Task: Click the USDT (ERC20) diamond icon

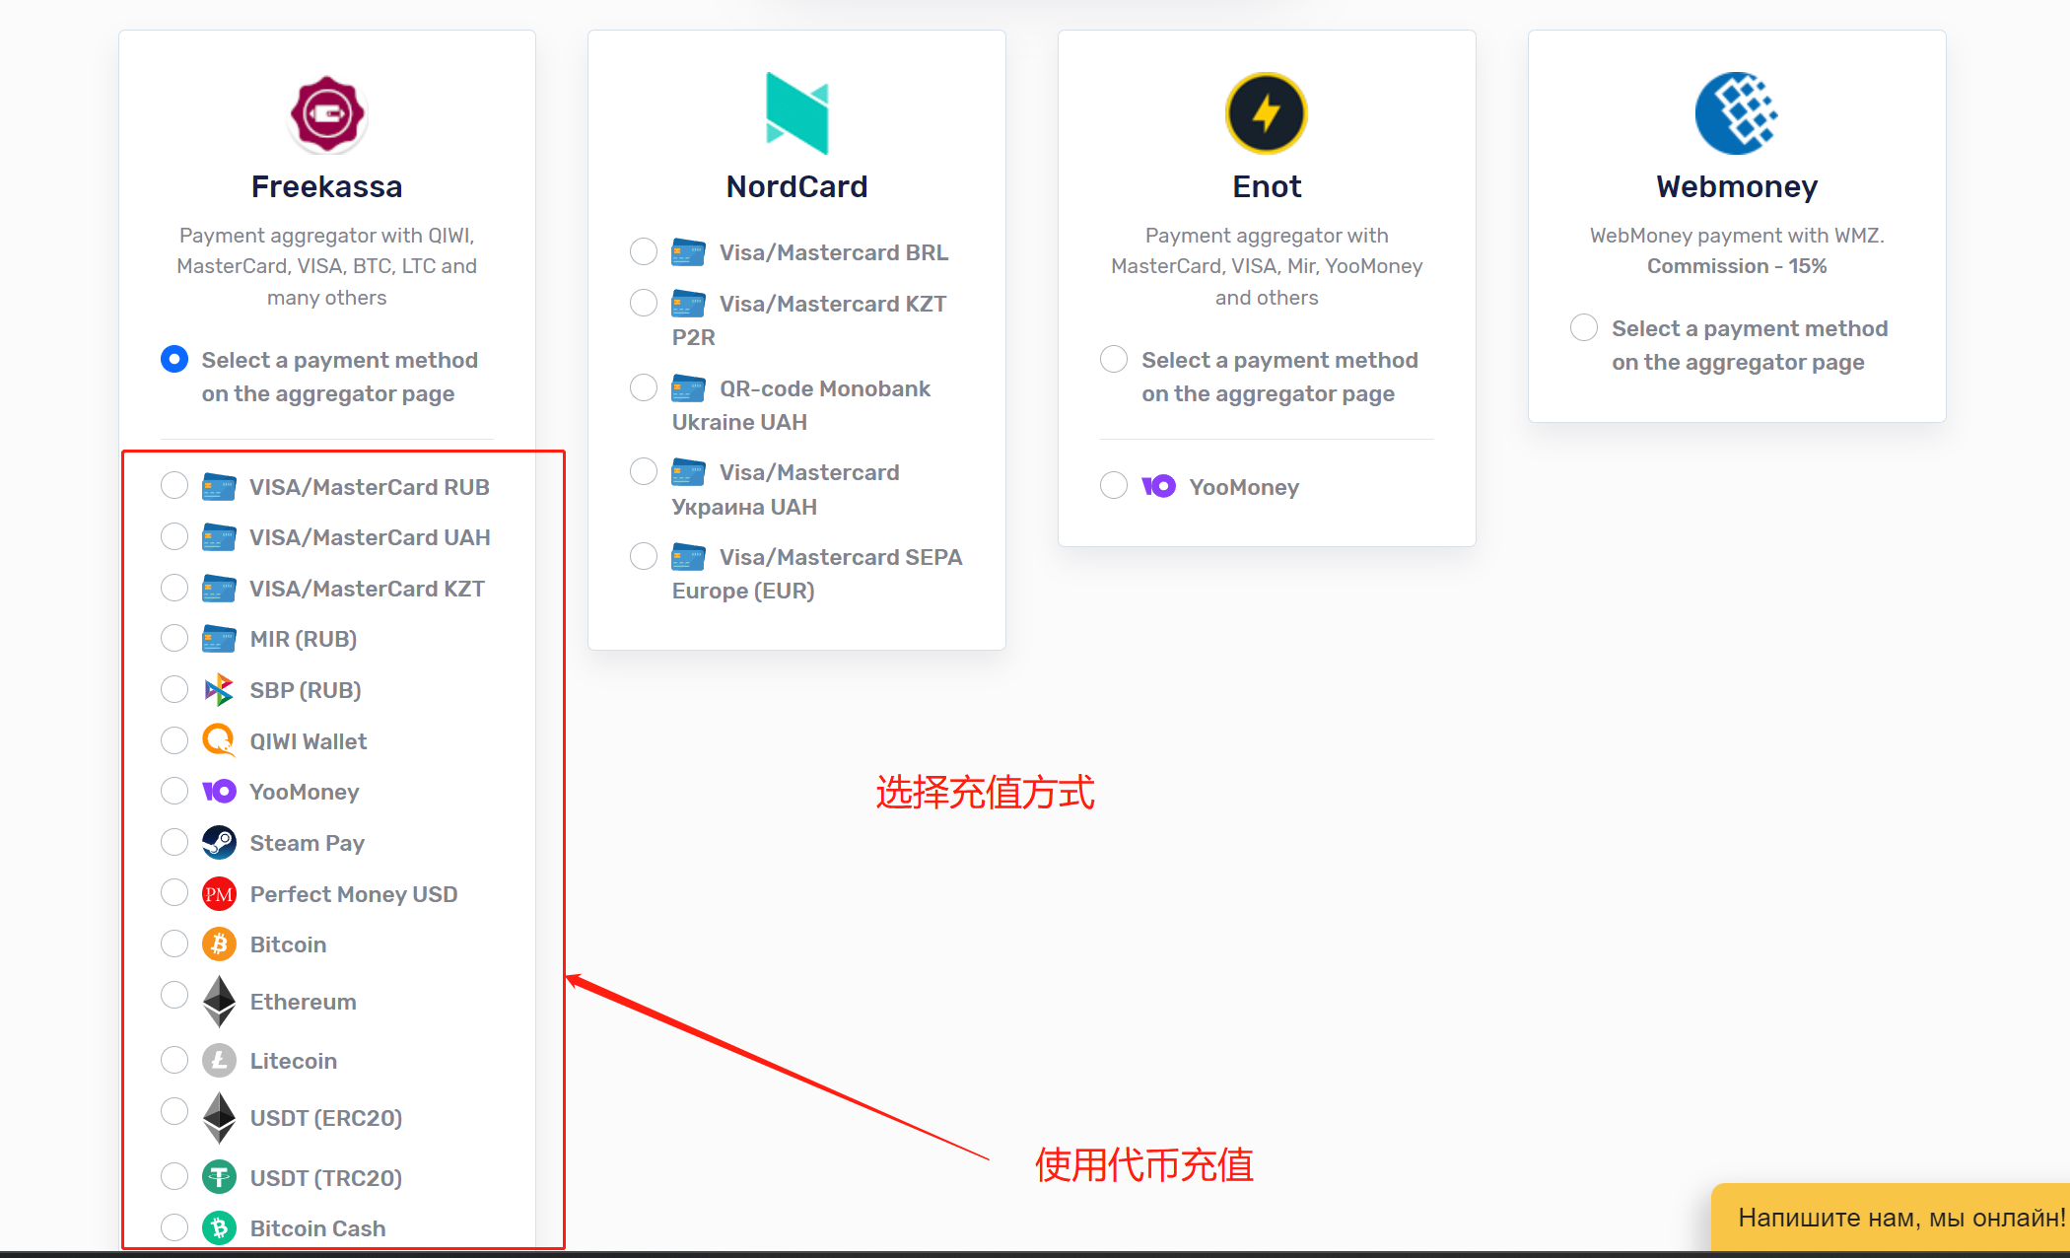Action: [x=219, y=1118]
